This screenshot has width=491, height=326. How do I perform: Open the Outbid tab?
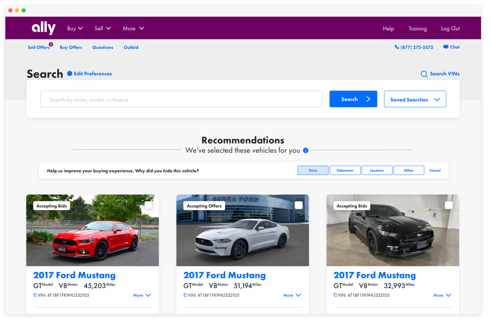131,47
